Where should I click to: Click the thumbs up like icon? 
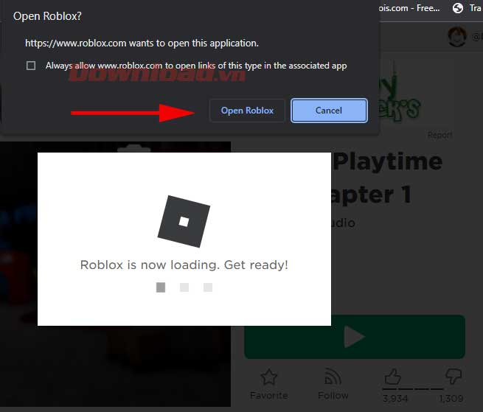[393, 377]
